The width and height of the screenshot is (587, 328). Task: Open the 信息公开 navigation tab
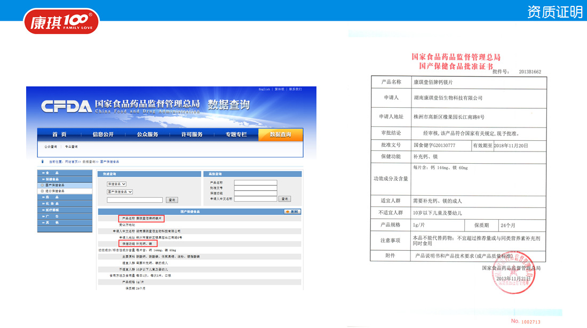103,134
